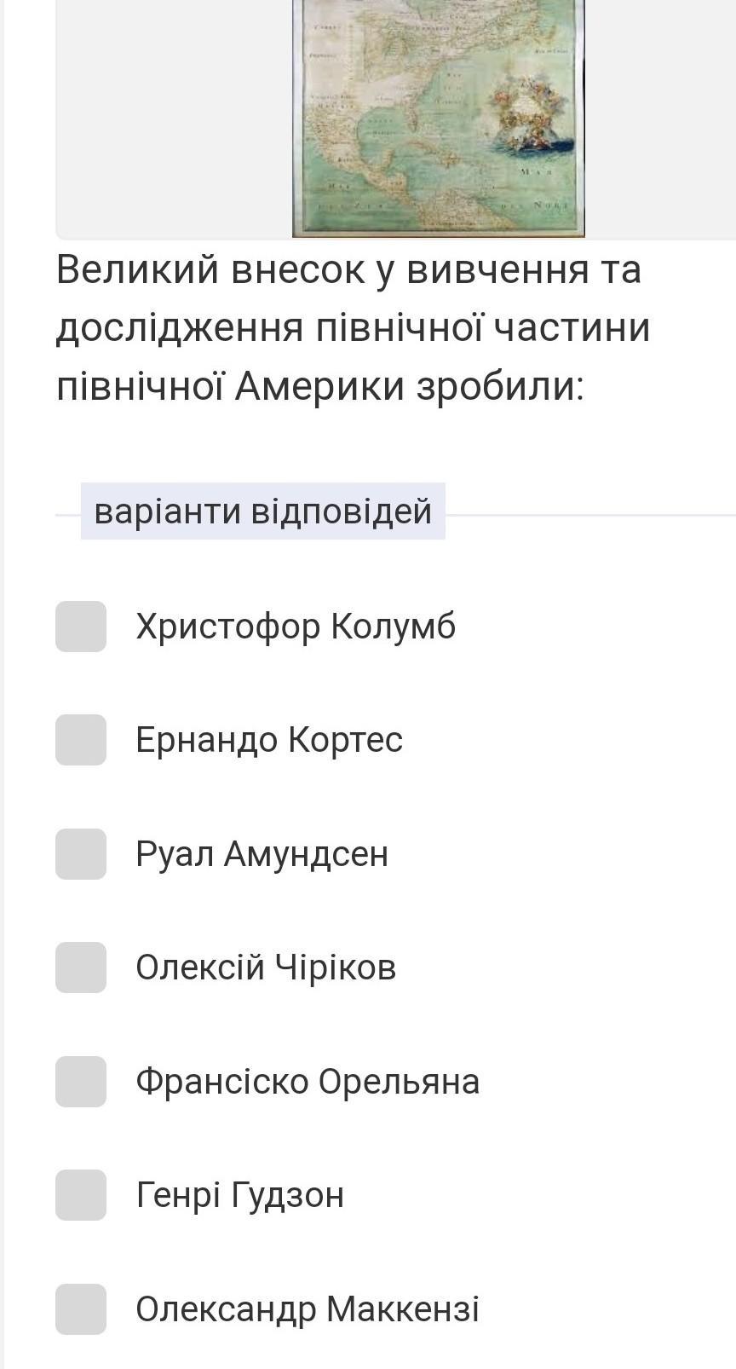
Task: Click the question text about північної Америки
Action: (353, 328)
